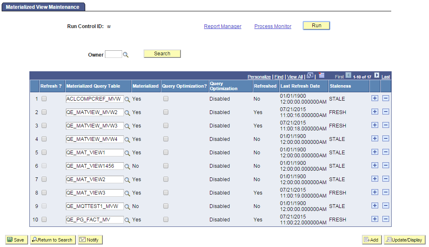Viewport: 429px width, 247px height.
Task: Open grid in new window icon
Action: click(x=310, y=75)
